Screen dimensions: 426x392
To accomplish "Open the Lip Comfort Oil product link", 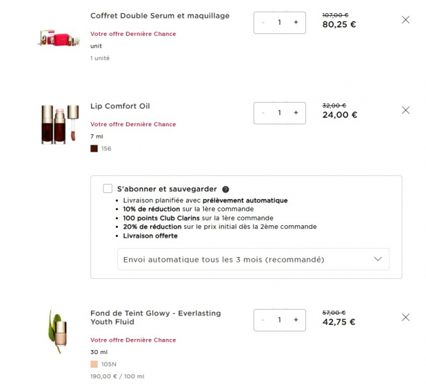I will pos(120,106).
